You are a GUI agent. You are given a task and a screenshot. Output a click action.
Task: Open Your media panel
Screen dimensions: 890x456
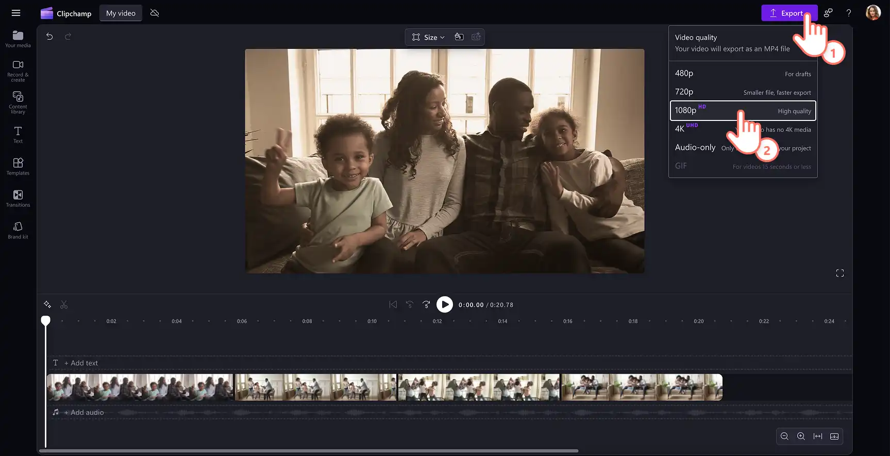(x=18, y=39)
